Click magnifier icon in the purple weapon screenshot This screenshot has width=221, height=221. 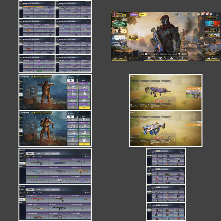(169, 101)
